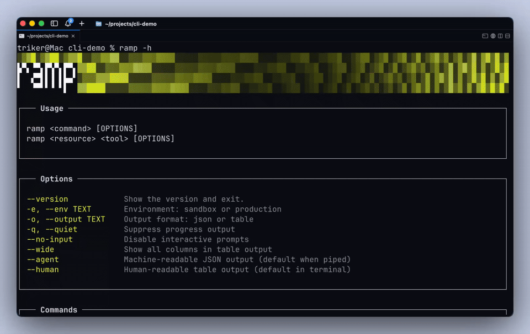Viewport: 530px width, 334px height.
Task: Click the 'Options' section heading
Action: click(56, 179)
